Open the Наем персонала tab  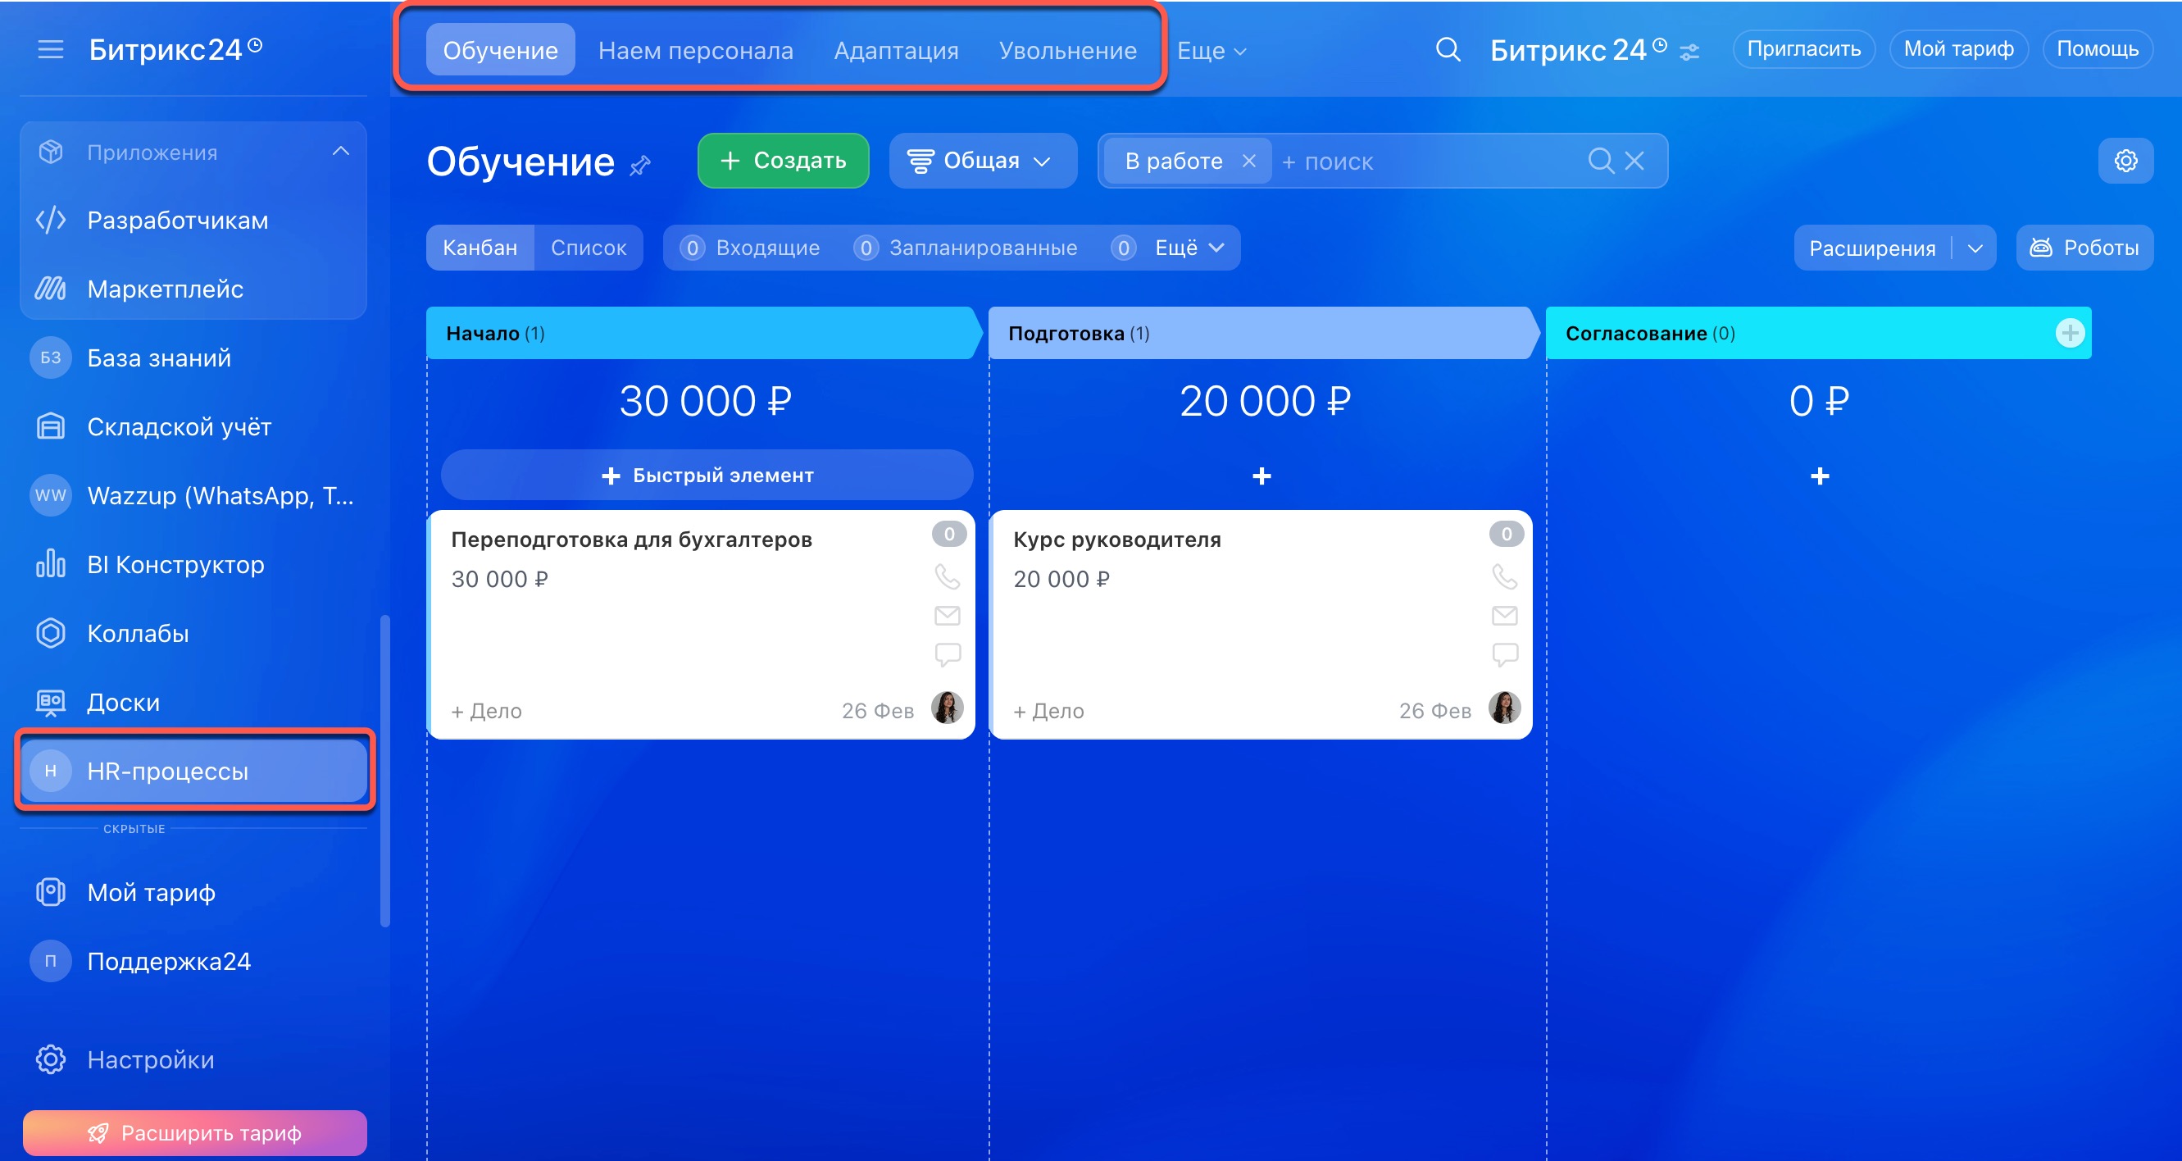click(695, 51)
